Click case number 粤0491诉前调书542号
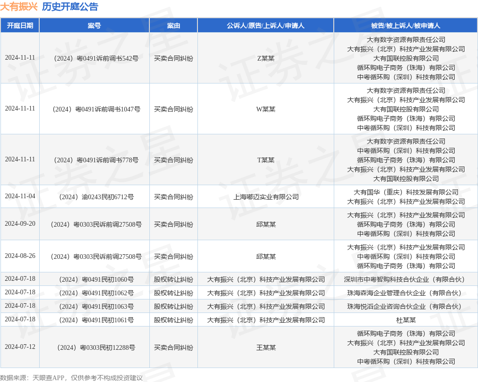 tap(96, 58)
